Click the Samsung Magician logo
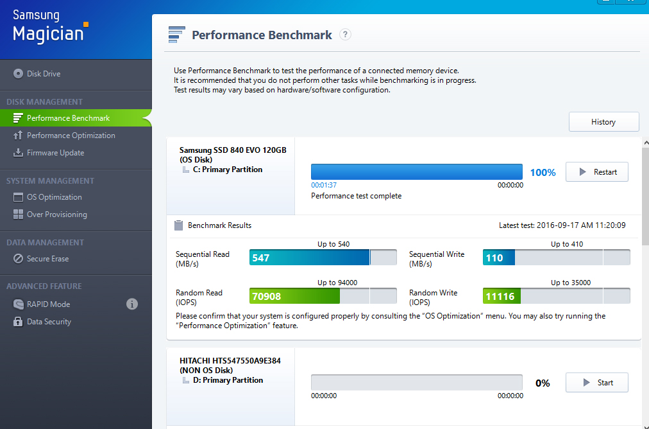649x429 pixels. [x=51, y=26]
